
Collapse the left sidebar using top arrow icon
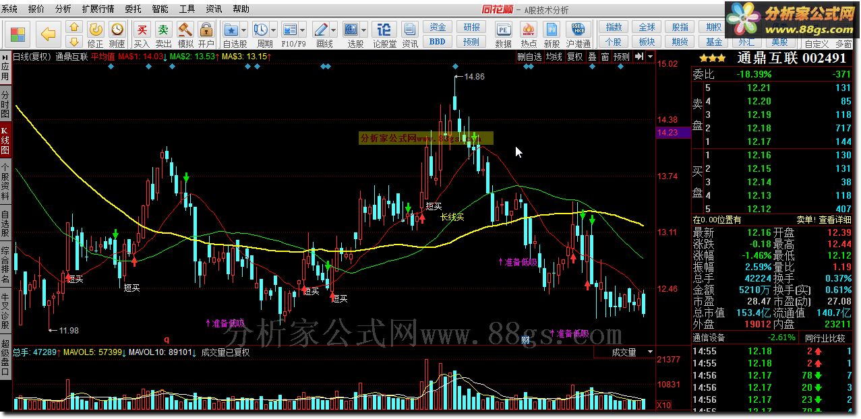[x=5, y=57]
